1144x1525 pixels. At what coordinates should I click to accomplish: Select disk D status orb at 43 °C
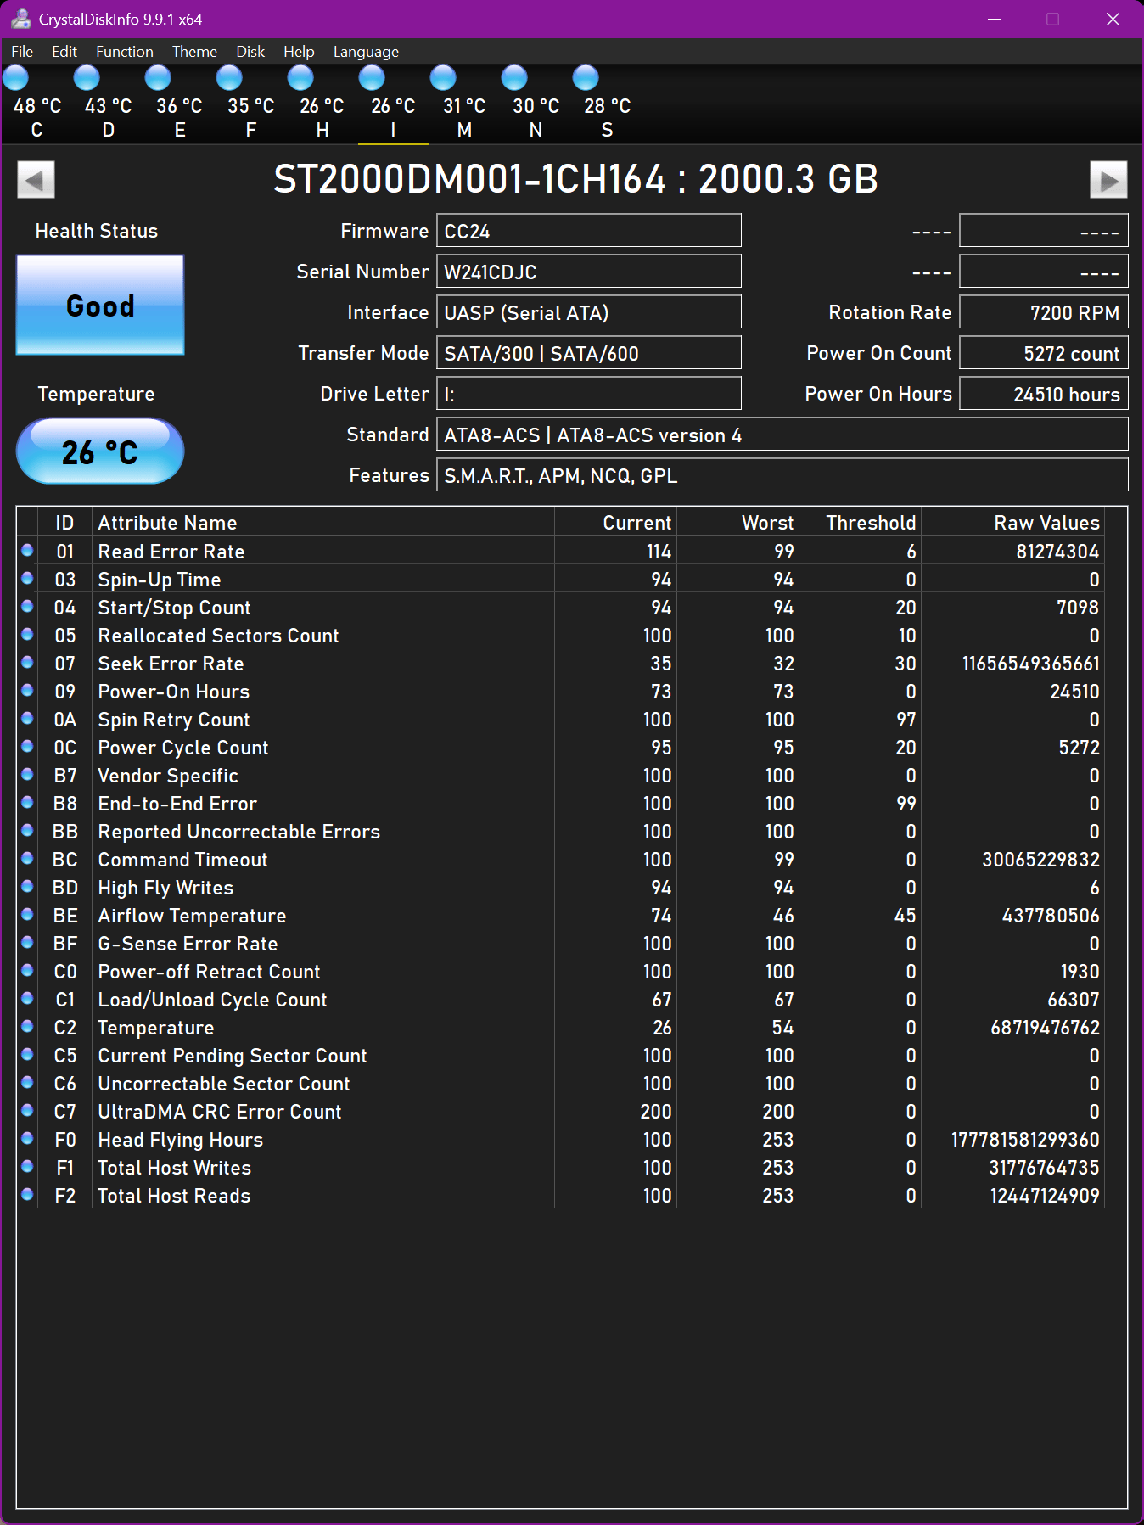(x=87, y=78)
